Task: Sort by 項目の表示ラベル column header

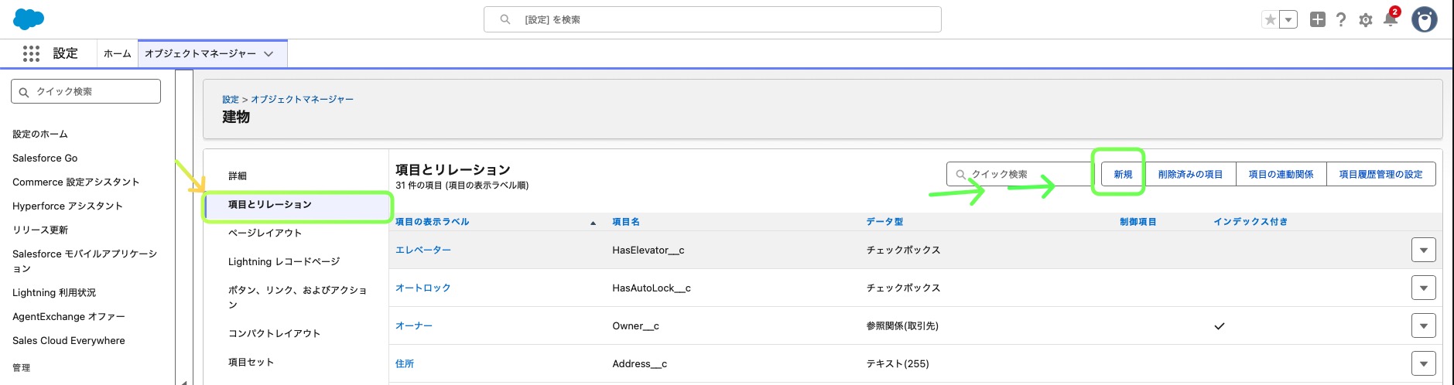Action: (x=433, y=222)
